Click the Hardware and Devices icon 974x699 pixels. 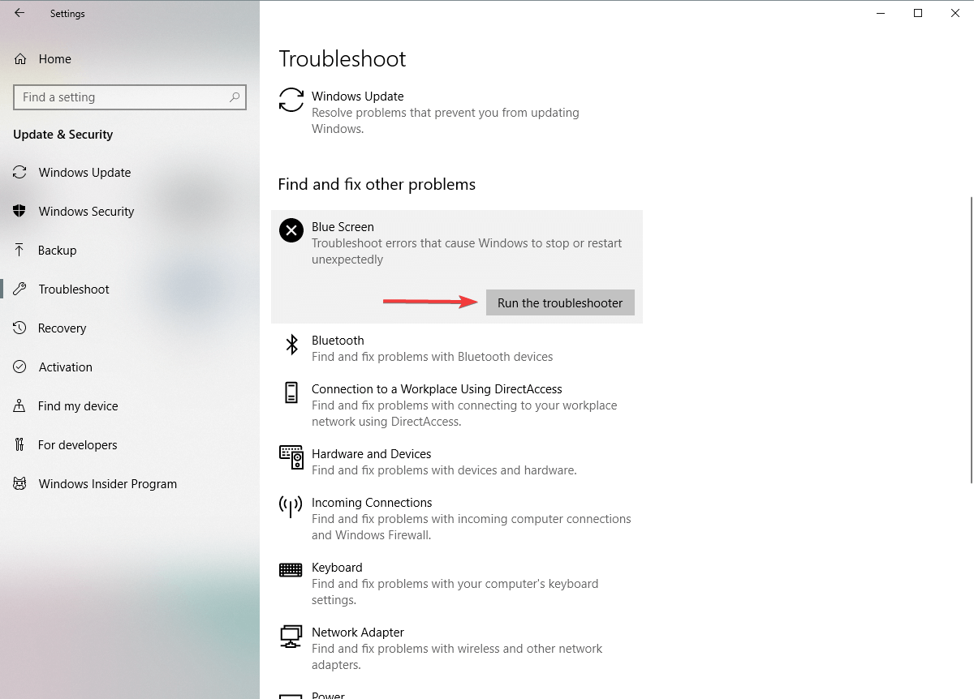coord(291,458)
